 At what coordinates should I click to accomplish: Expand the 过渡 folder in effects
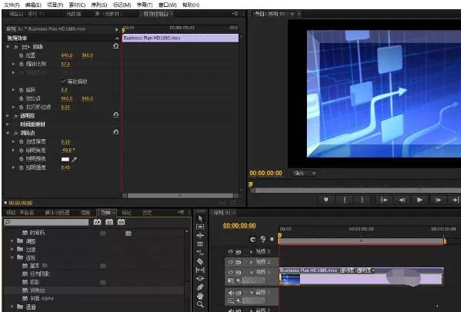coord(12,249)
